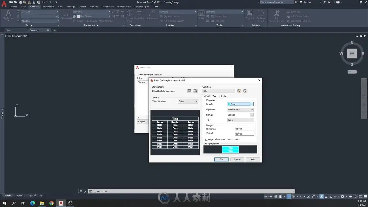The width and height of the screenshot is (368, 207).
Task: Click the command line customize wrench icon
Action: coord(85,191)
